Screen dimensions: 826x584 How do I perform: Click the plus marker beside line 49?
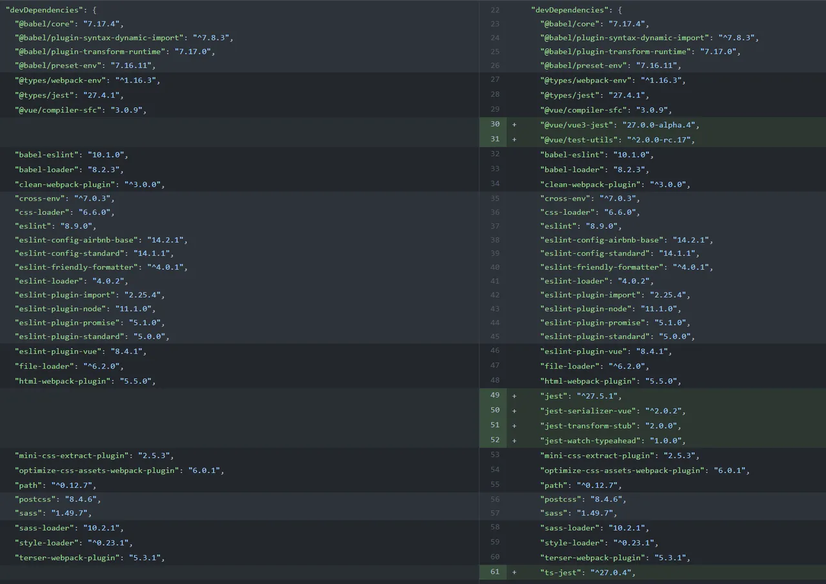tap(514, 396)
